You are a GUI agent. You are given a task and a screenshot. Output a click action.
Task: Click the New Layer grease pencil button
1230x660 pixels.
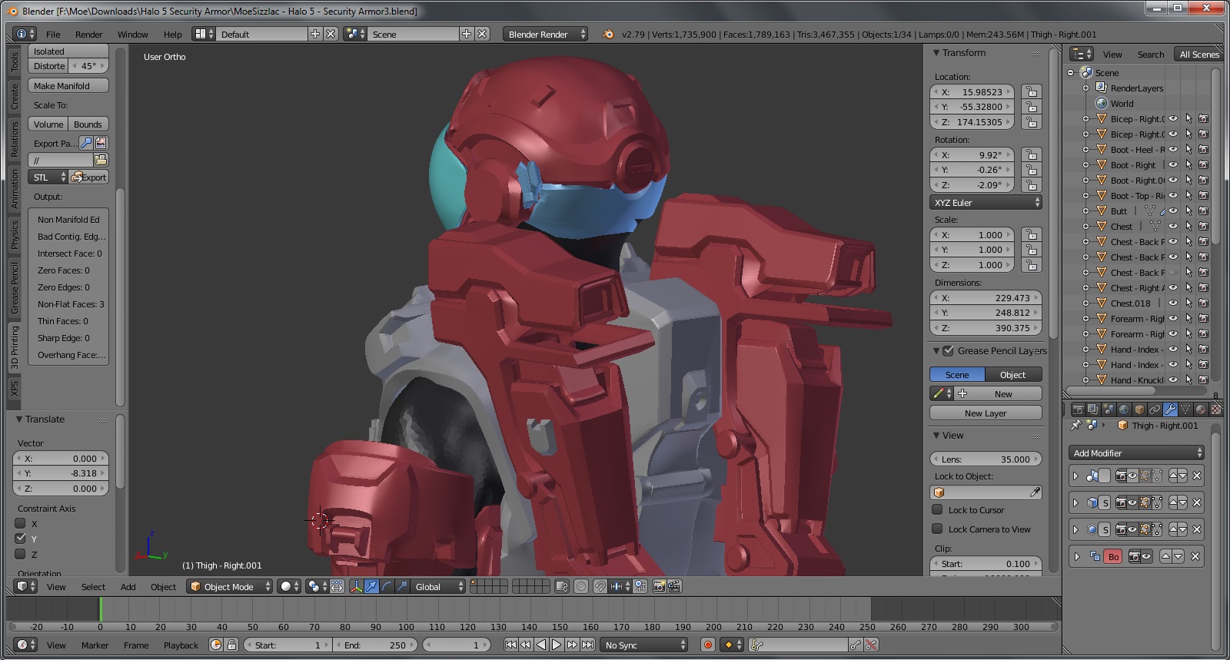click(986, 413)
